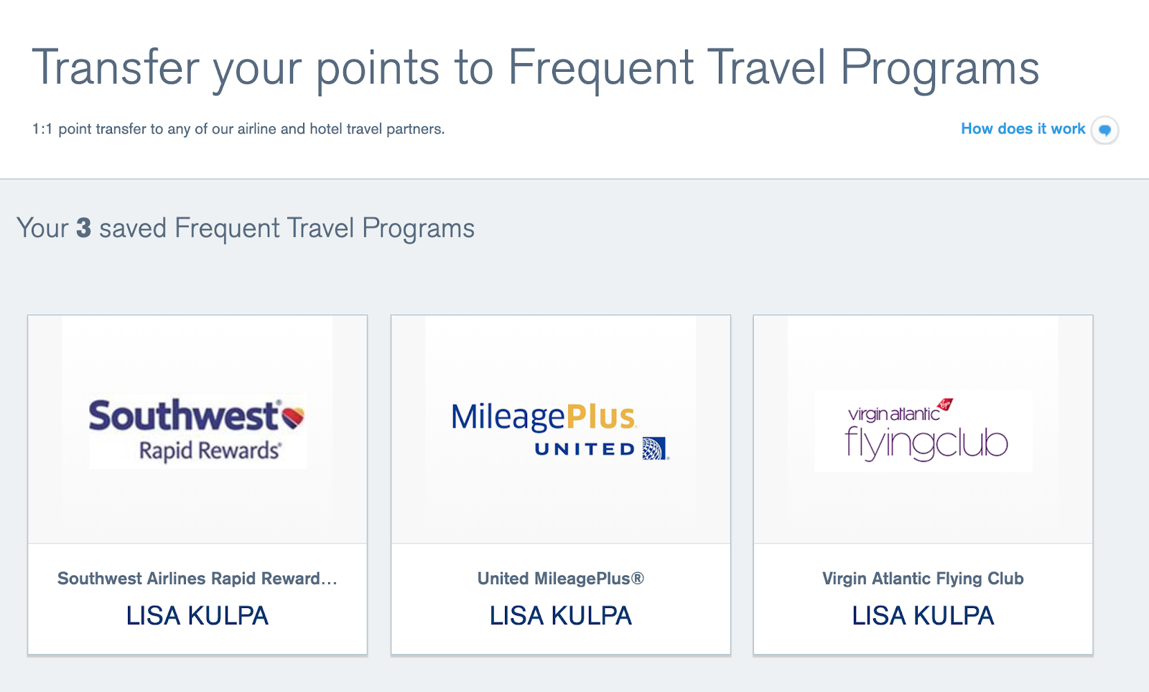Click the Transfer your points page heading
Viewport: 1149px width, 692px height.
[536, 69]
